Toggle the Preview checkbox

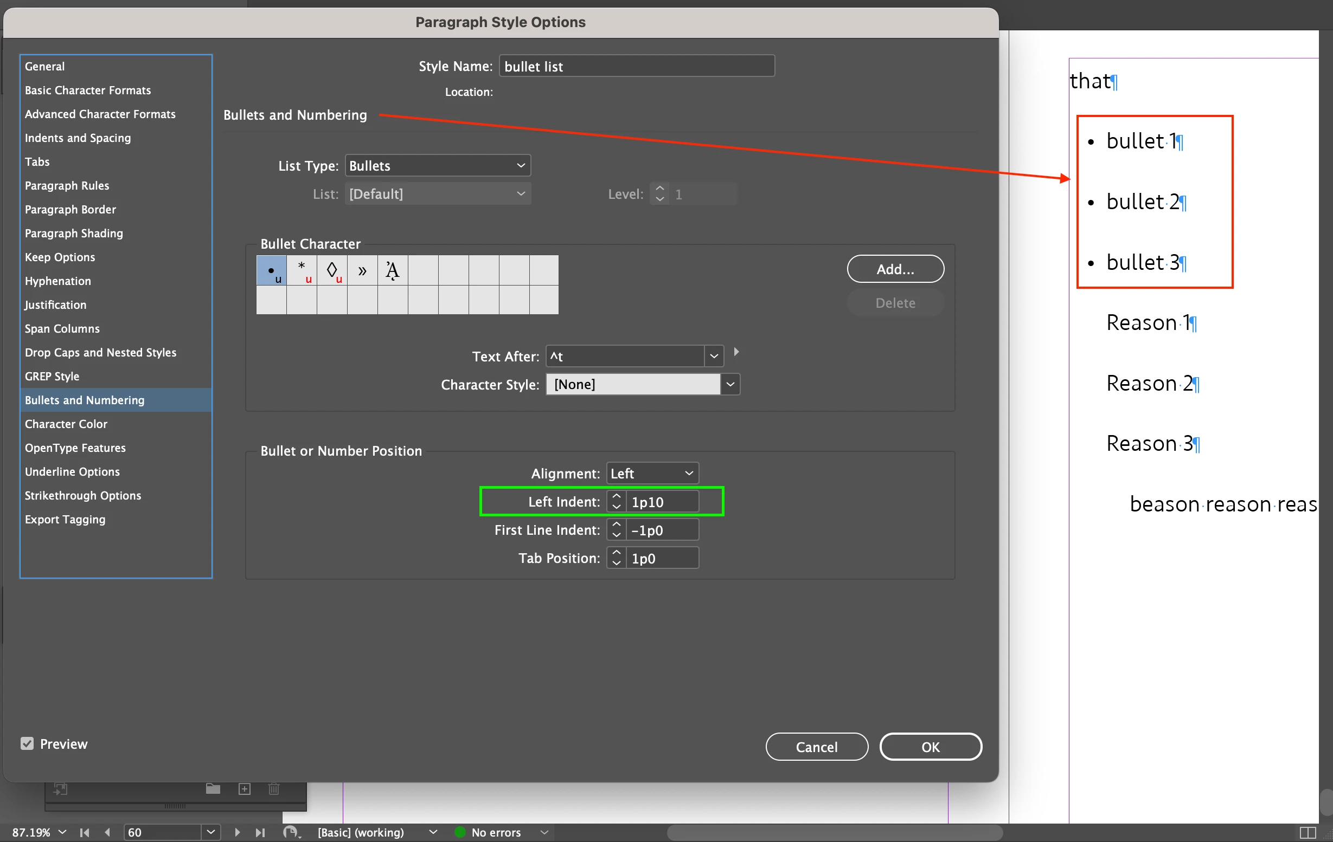click(x=27, y=743)
